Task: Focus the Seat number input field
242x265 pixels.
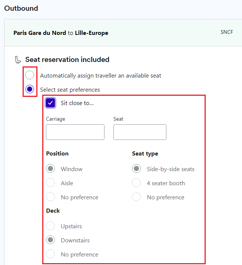Action: pyautogui.click(x=140, y=132)
